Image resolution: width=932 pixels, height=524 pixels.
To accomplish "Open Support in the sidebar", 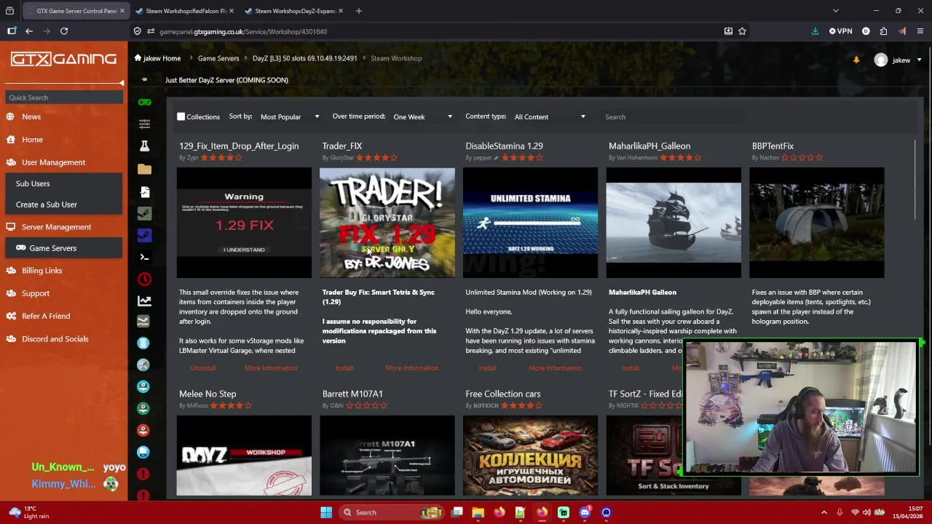I will point(36,293).
